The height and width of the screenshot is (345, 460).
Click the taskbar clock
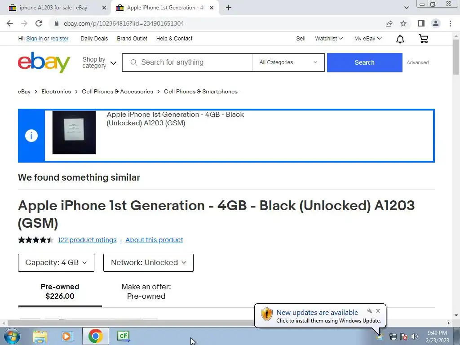click(437, 336)
